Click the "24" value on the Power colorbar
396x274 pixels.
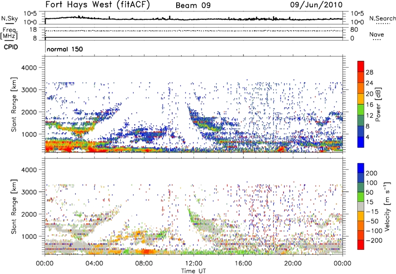369,83
